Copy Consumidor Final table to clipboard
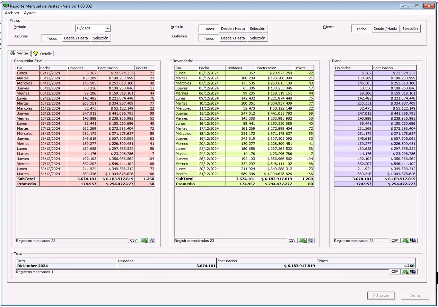The image size is (438, 307). click(x=152, y=241)
